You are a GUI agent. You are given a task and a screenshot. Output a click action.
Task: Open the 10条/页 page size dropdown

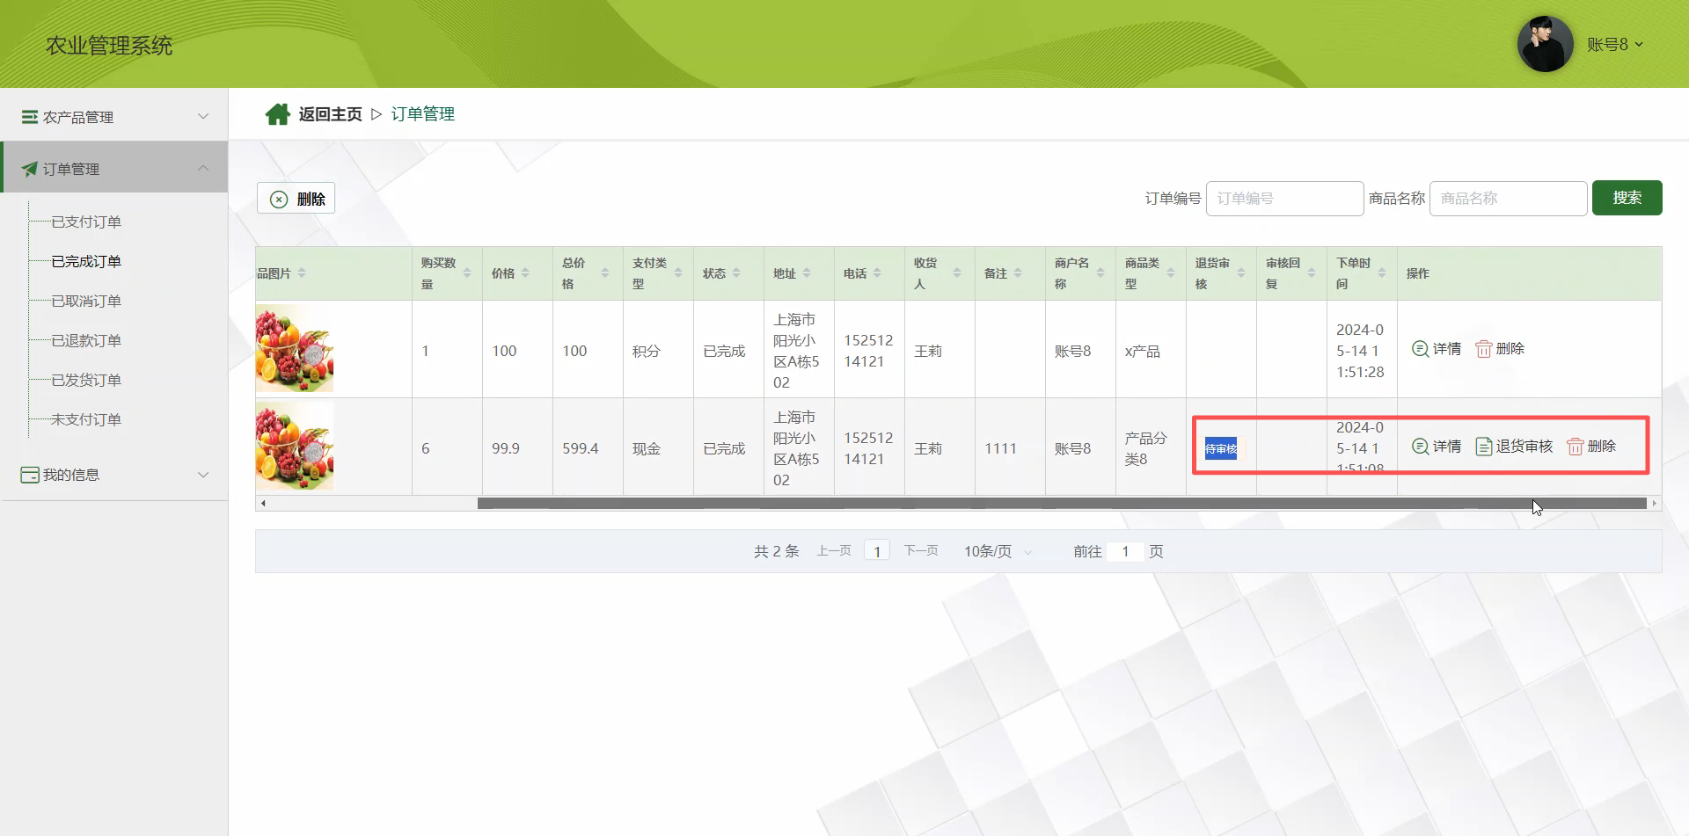[x=998, y=551]
